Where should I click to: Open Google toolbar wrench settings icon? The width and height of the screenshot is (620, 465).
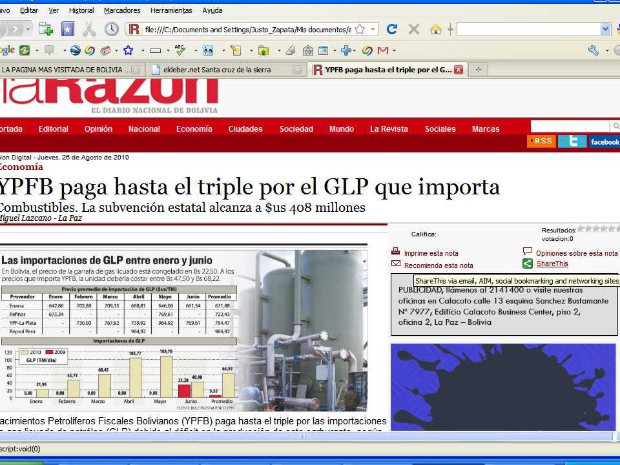pos(593,50)
